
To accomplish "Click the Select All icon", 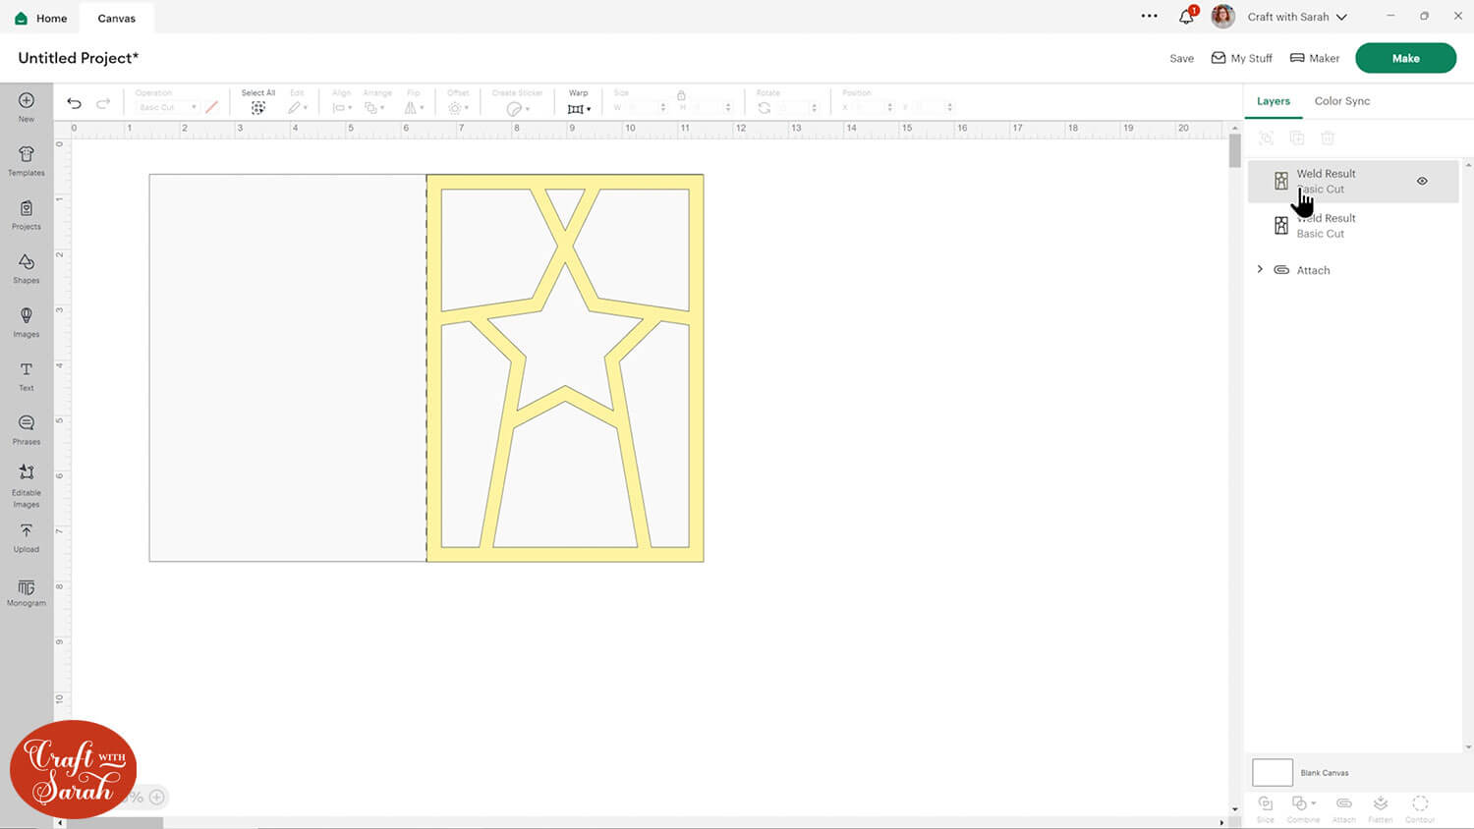I will (257, 108).
